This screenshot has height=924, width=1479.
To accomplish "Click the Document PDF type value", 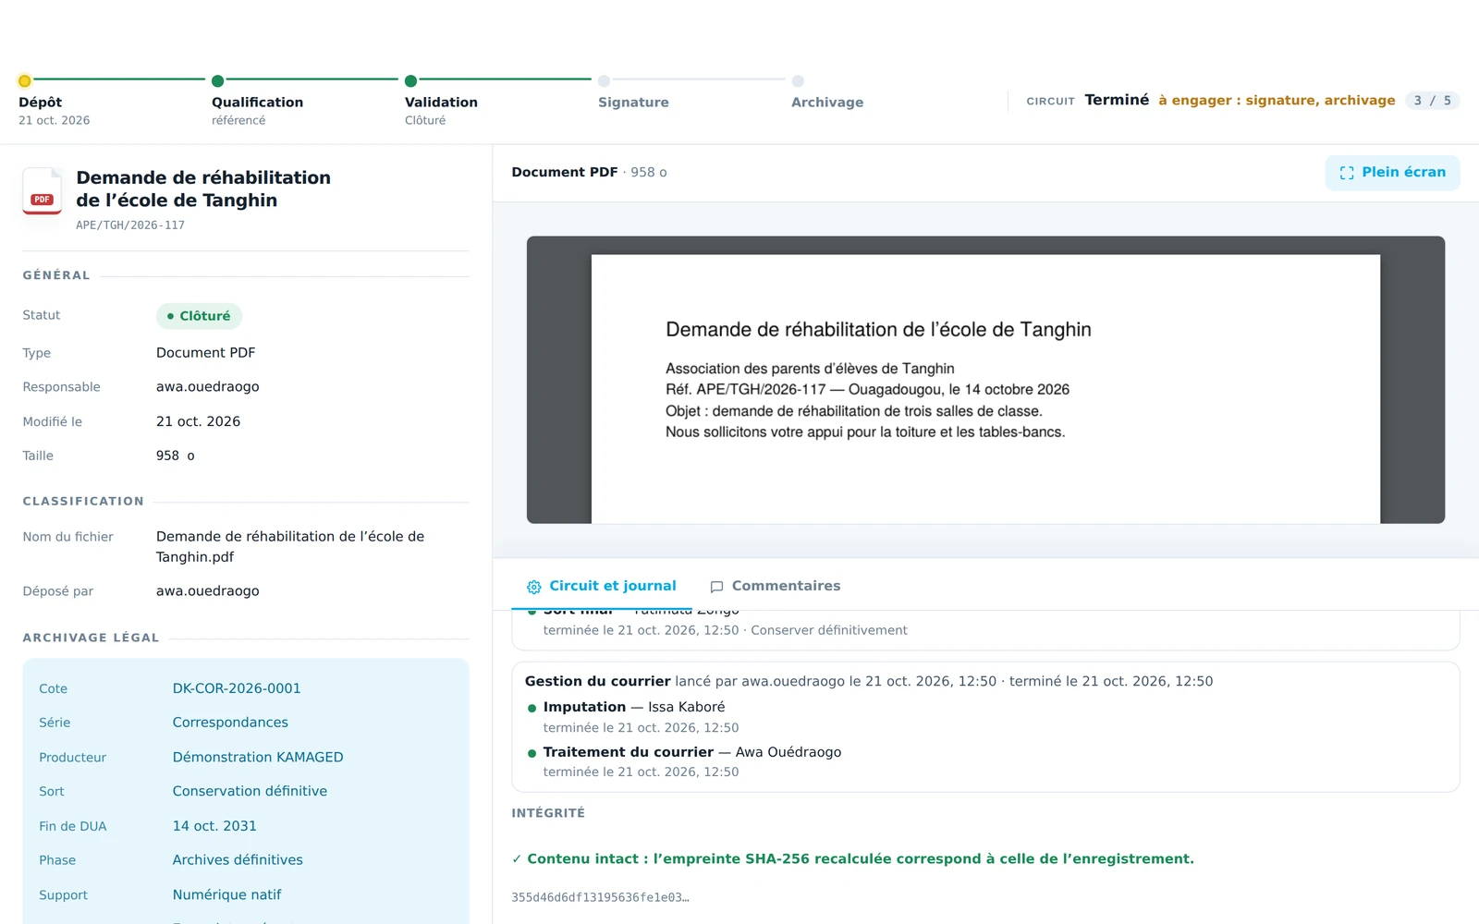I will coord(205,353).
